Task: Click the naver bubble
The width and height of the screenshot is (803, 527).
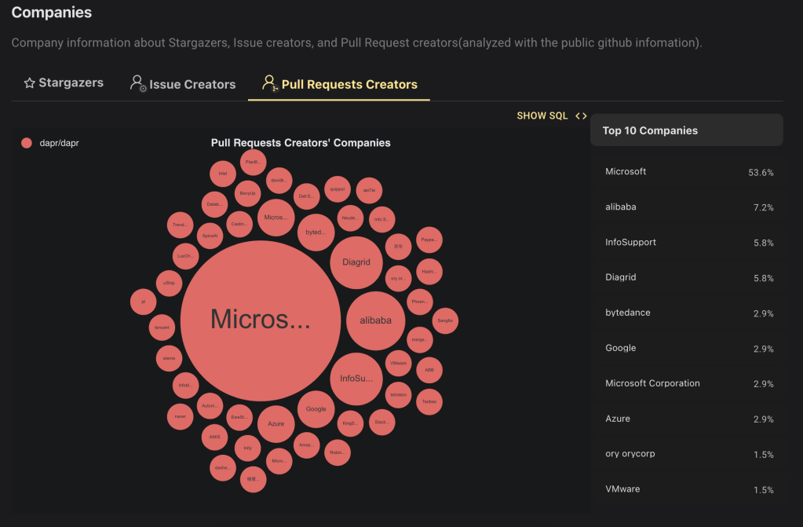Action: 181,416
